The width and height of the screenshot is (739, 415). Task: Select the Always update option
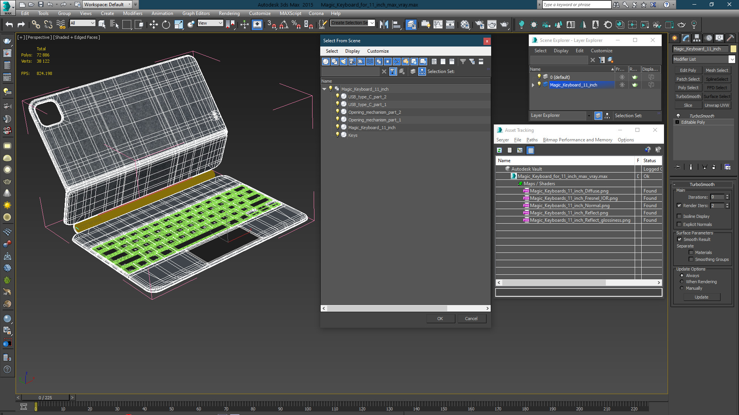(x=682, y=276)
